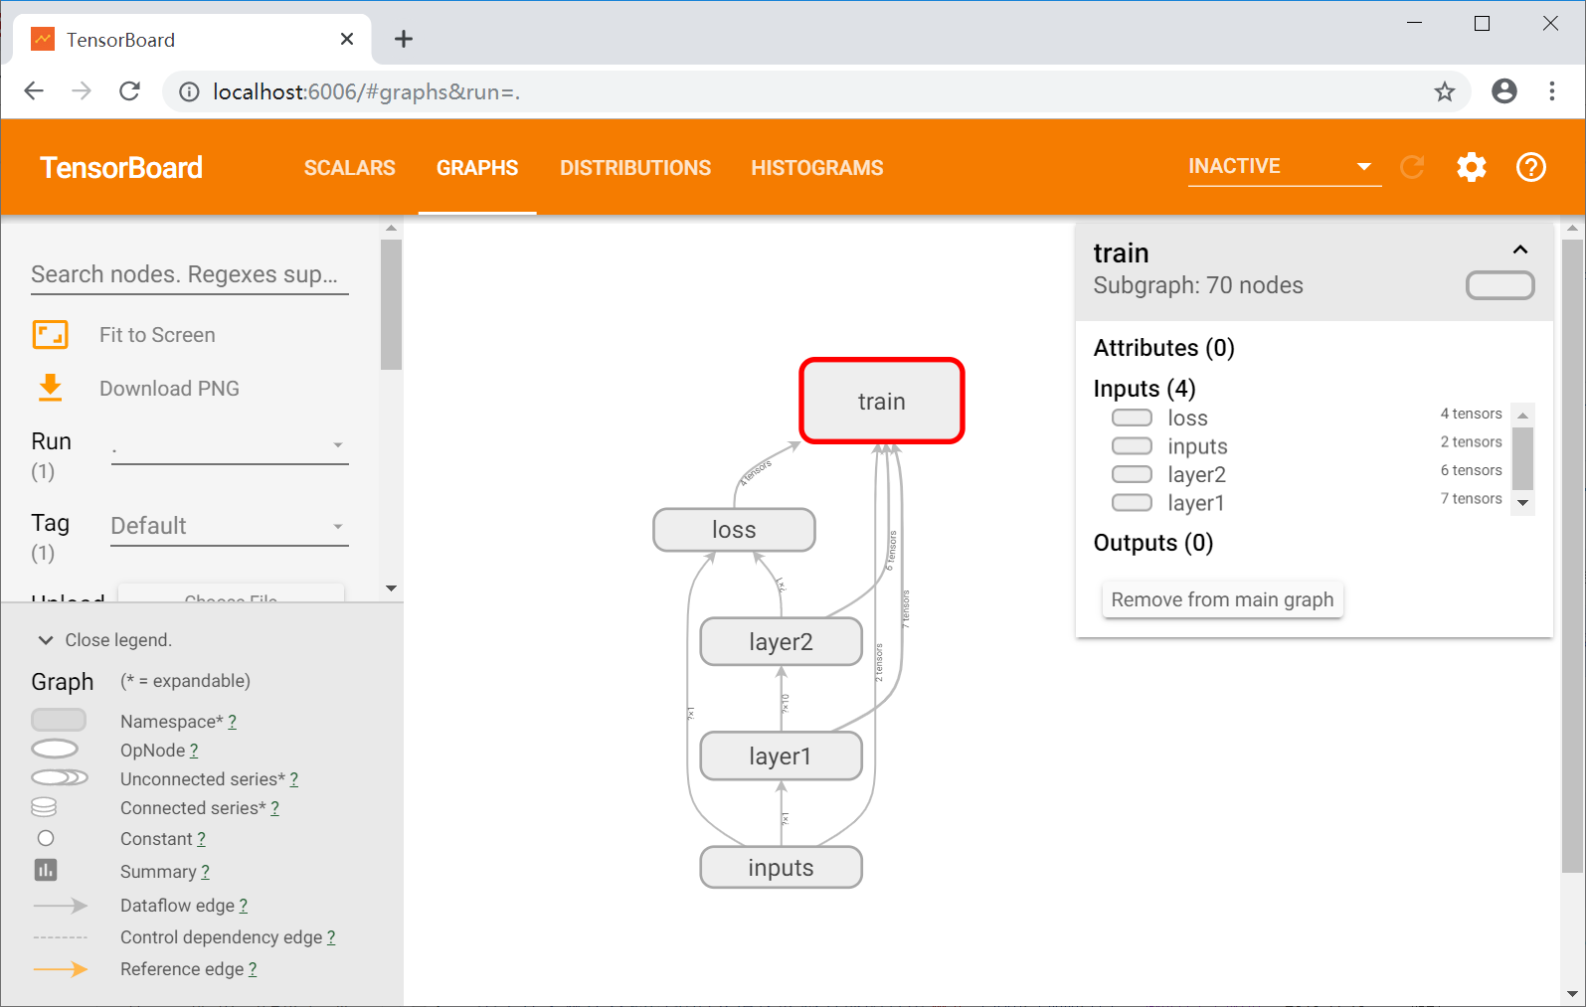Click the sidebar scrollbar down arrow

point(391,588)
